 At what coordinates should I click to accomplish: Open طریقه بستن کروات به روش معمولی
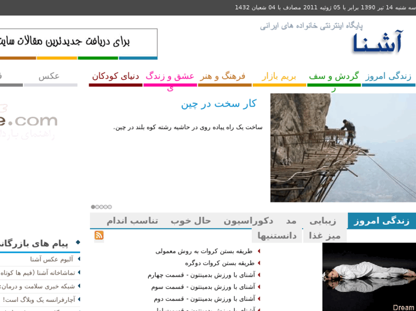coord(204,251)
